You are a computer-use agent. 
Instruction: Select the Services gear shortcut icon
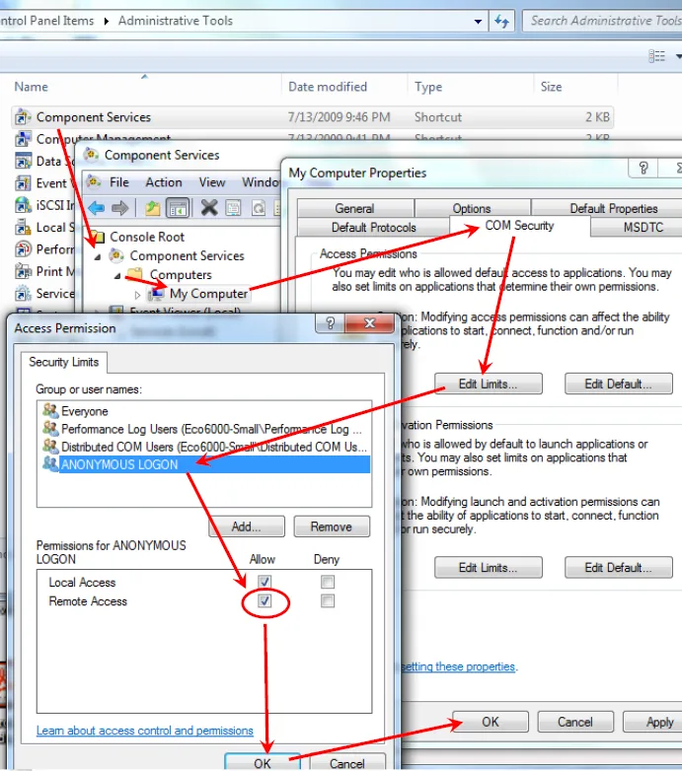(x=23, y=294)
